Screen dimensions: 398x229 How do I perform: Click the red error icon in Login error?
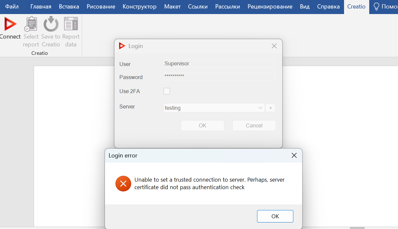pyautogui.click(x=123, y=184)
